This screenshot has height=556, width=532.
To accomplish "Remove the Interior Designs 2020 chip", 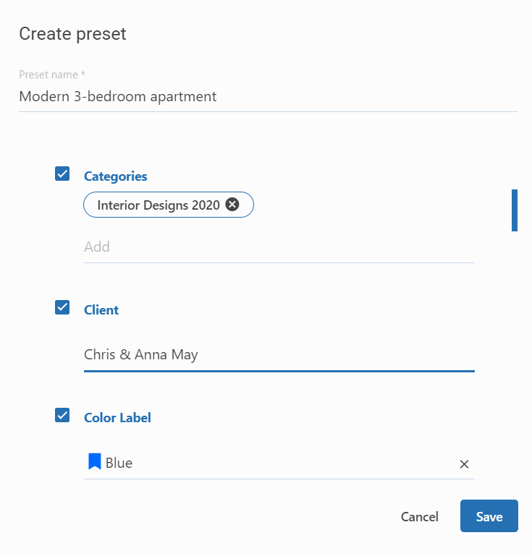I will pos(232,205).
